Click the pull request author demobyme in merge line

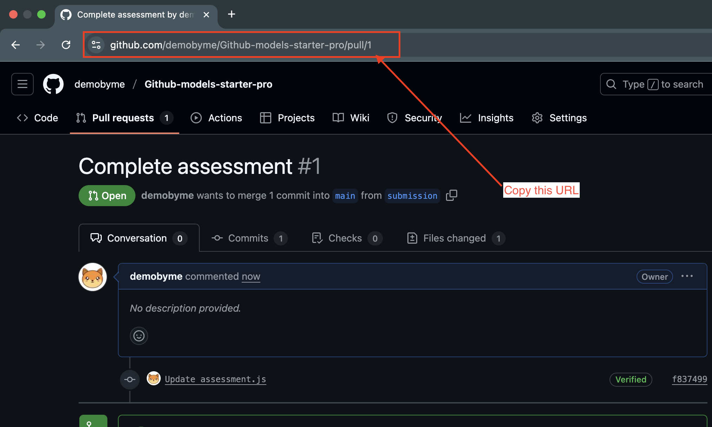pos(167,195)
